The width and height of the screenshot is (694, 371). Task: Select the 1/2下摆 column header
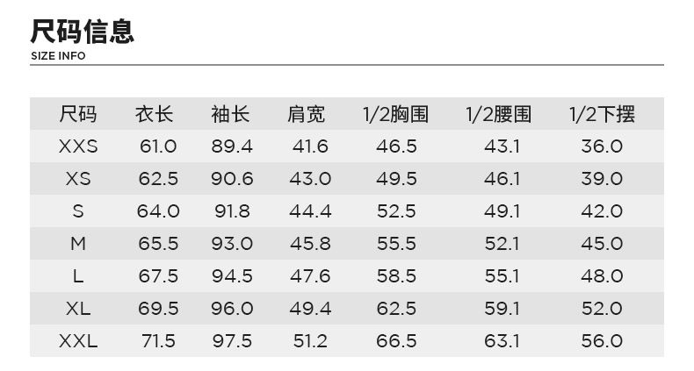[602, 114]
